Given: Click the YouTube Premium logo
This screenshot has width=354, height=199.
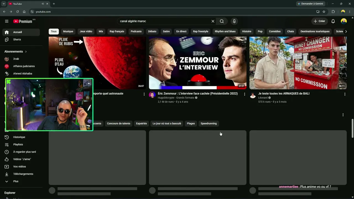Looking at the screenshot, I should click(x=23, y=21).
